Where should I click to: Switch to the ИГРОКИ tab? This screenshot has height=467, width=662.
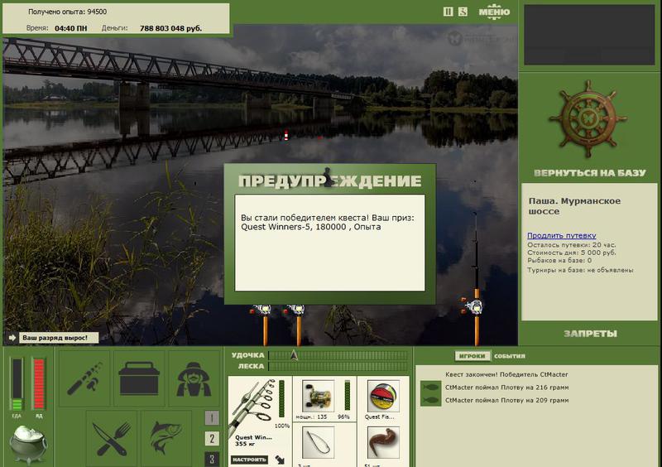[x=472, y=356]
